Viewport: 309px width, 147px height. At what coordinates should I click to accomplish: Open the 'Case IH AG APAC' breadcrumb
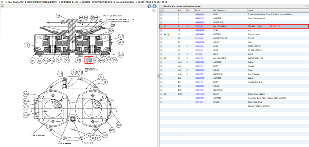pos(15,2)
